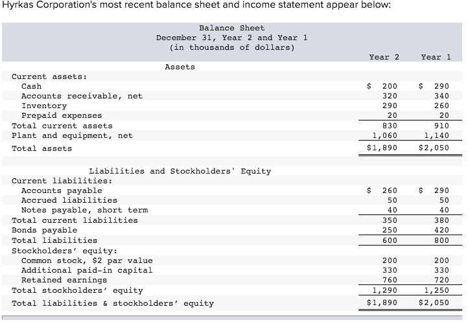Click Total stockholders' equity value 1,290
This screenshot has width=470, height=322.
(x=384, y=290)
